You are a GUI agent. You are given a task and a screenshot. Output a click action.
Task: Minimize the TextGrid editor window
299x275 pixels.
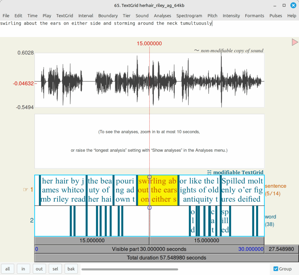[x=275, y=6]
